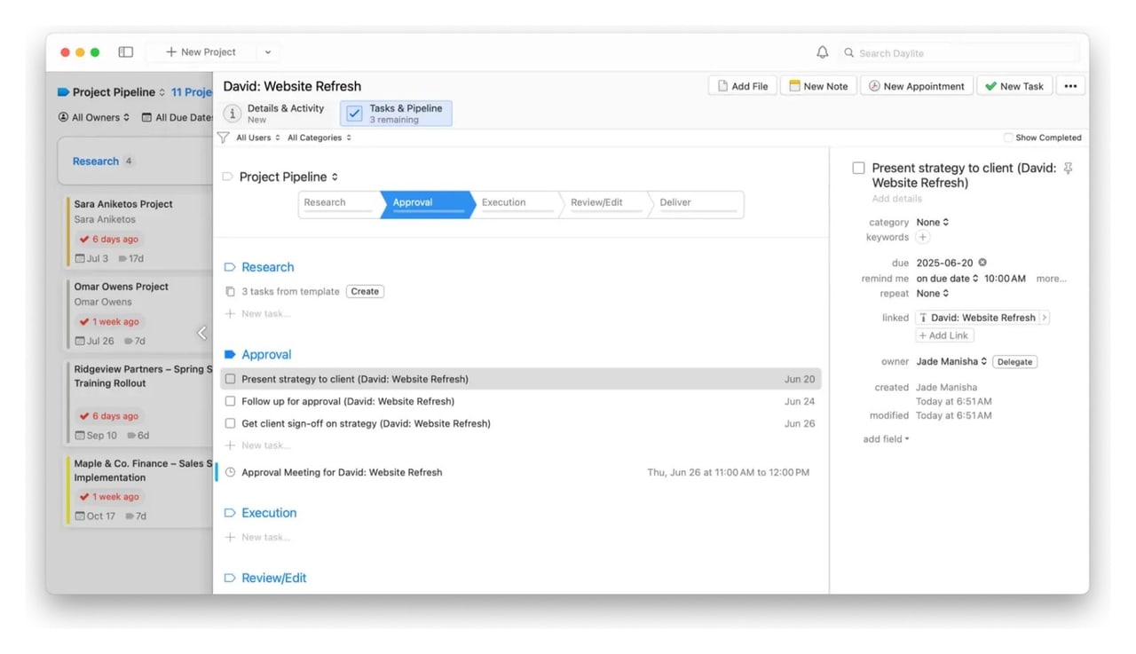The width and height of the screenshot is (1136, 654).
Task: Toggle the sidebar panel icon
Action: [x=126, y=52]
